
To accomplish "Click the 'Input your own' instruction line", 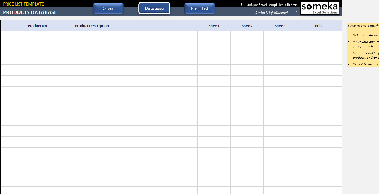I will [366, 44].
